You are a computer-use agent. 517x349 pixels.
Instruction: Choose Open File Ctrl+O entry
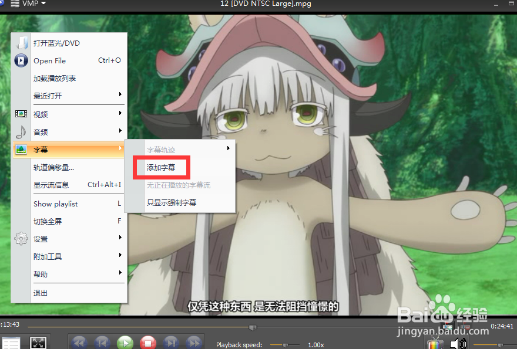(69, 60)
